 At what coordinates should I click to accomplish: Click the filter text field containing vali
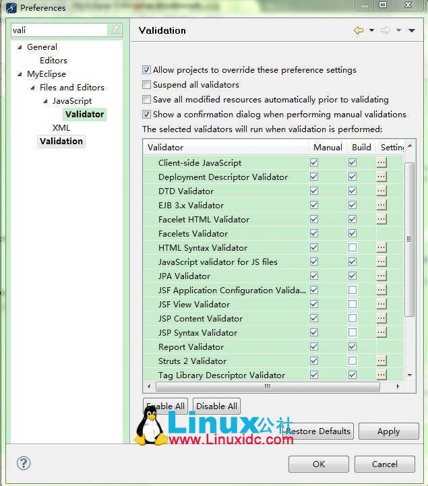click(x=59, y=30)
